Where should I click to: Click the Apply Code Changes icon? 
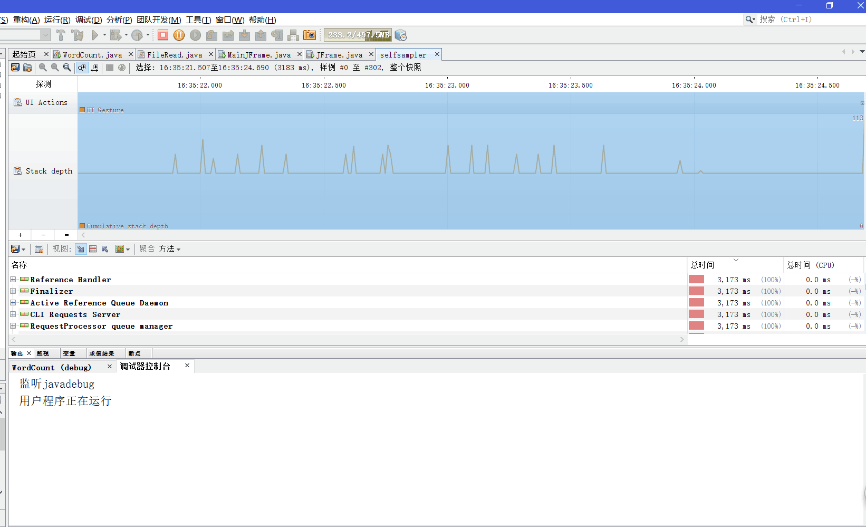(293, 35)
